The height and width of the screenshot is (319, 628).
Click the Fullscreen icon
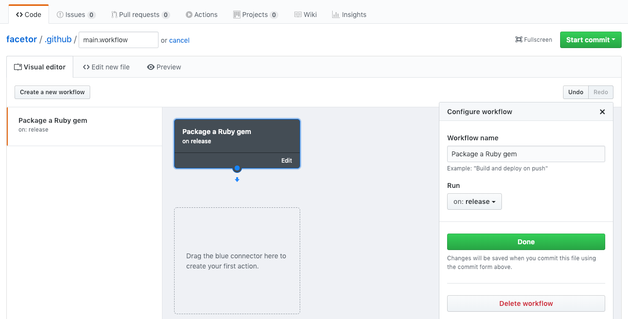point(518,40)
